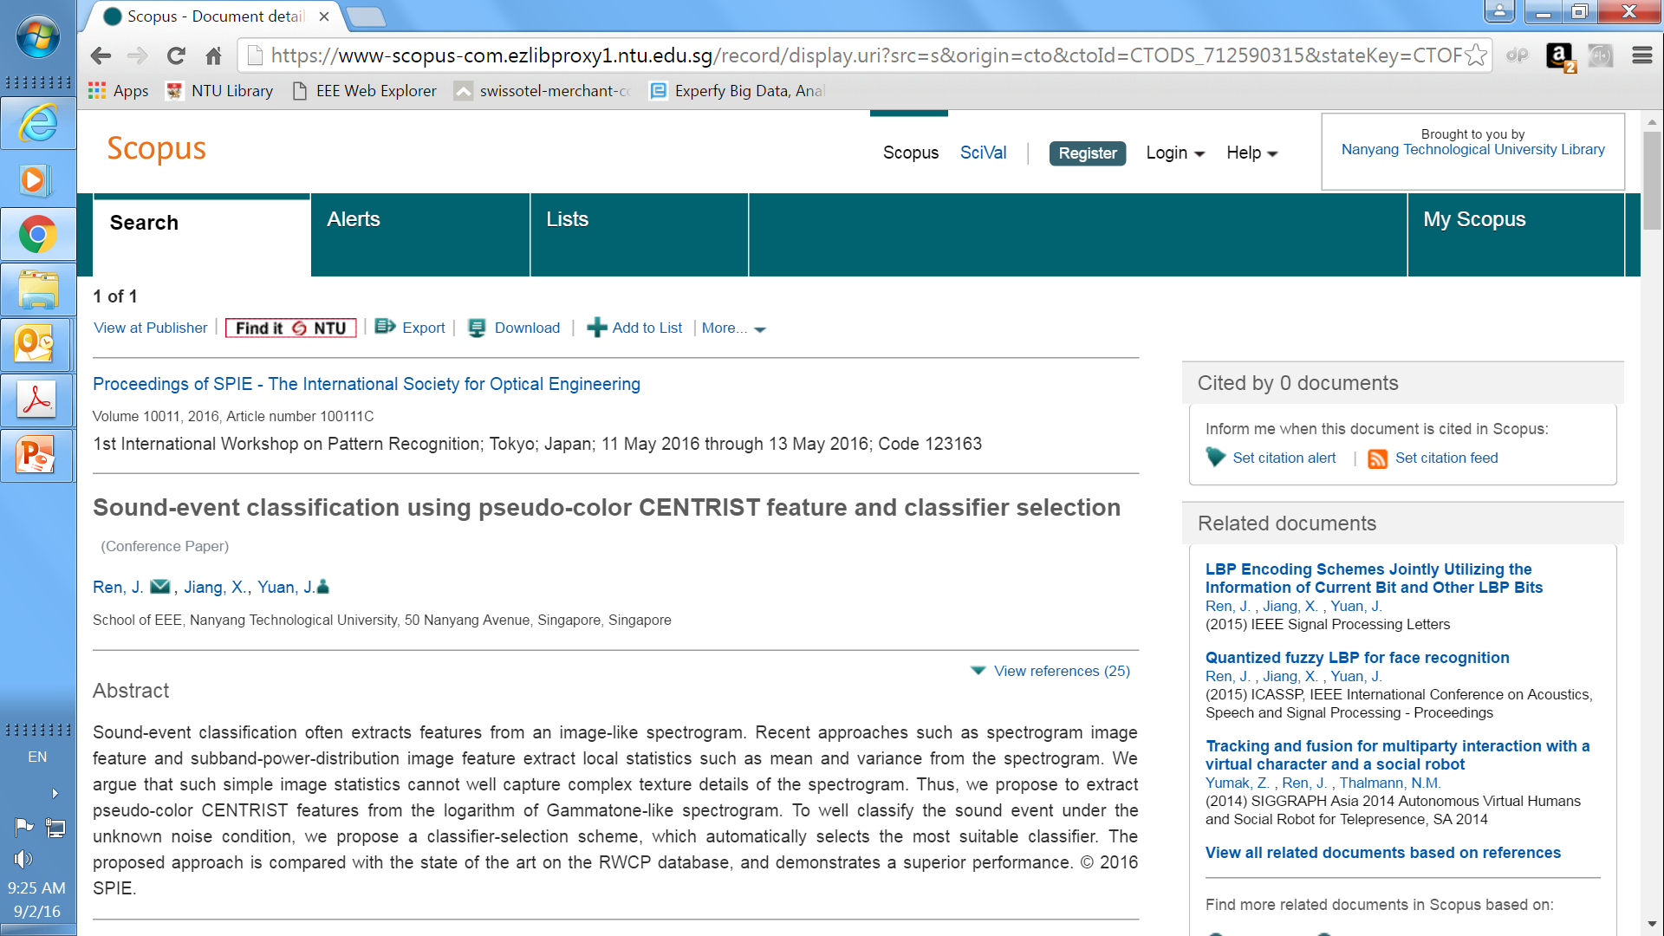Screen dimensions: 1664x936
Task: Click the Set citation feed RSS icon
Action: coord(1377,458)
